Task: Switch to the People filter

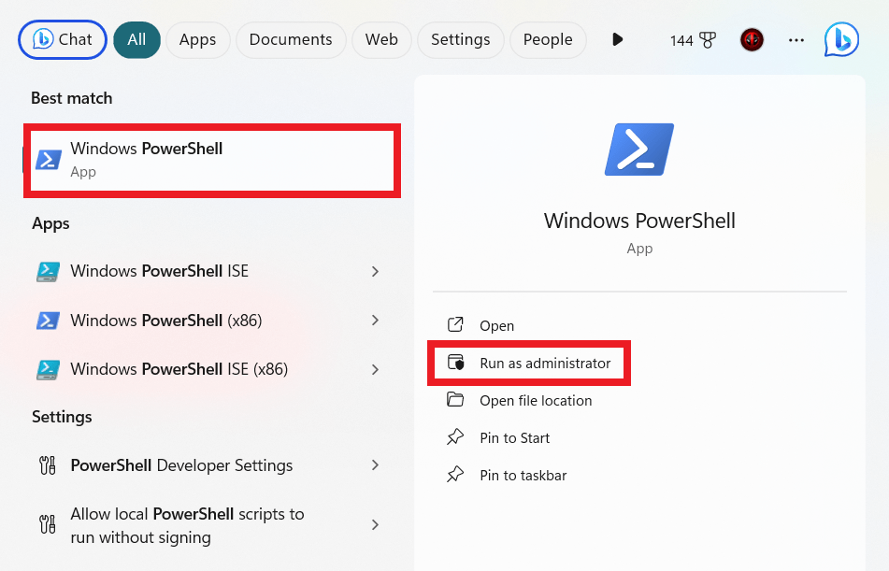Action: click(x=548, y=39)
